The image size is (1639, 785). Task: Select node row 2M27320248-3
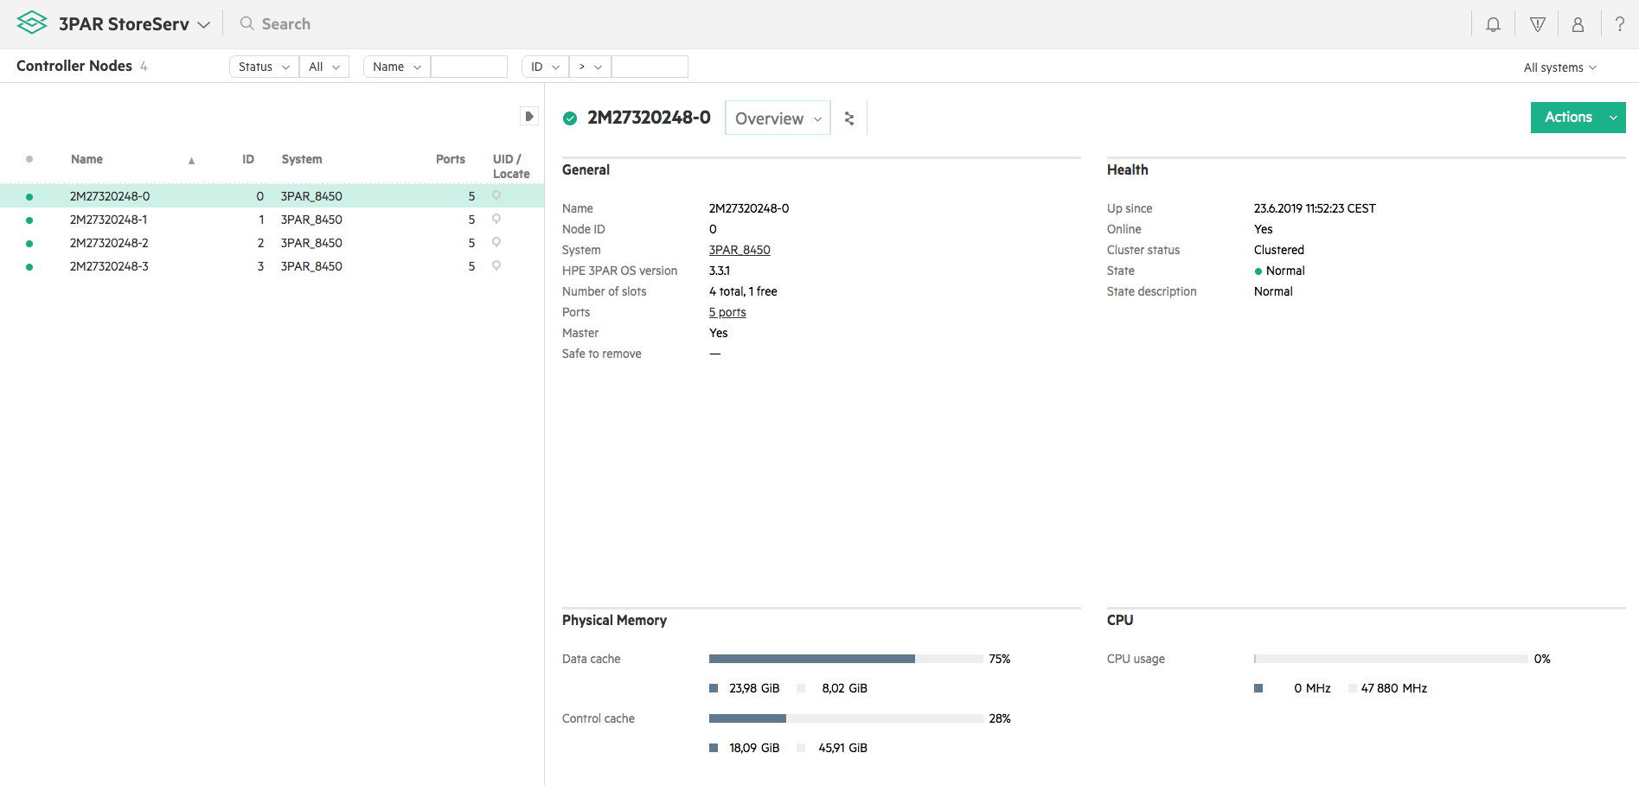[x=272, y=266]
